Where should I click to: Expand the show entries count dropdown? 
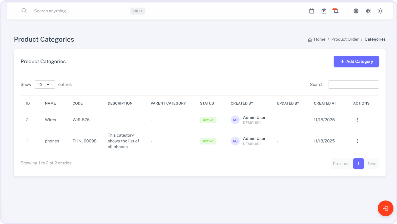pyautogui.click(x=45, y=85)
